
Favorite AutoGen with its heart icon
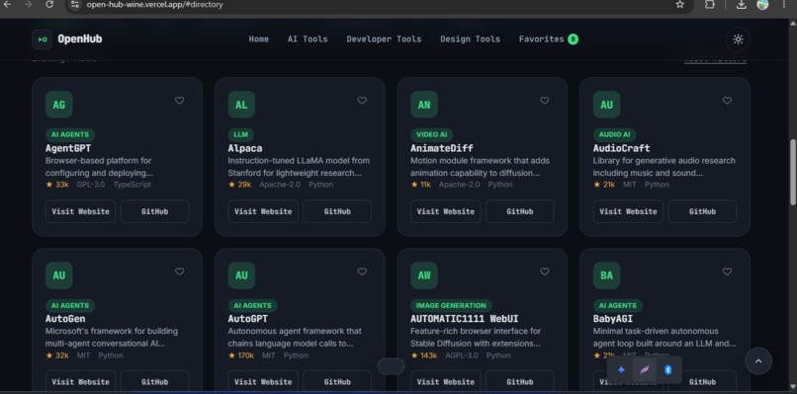[179, 272]
